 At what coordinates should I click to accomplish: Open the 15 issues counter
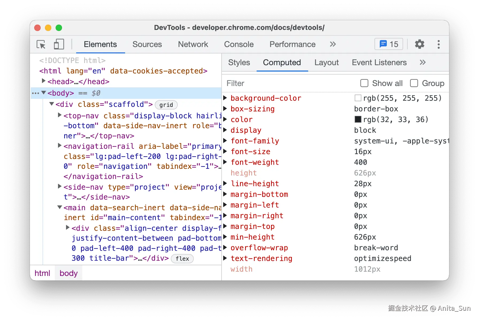point(389,44)
